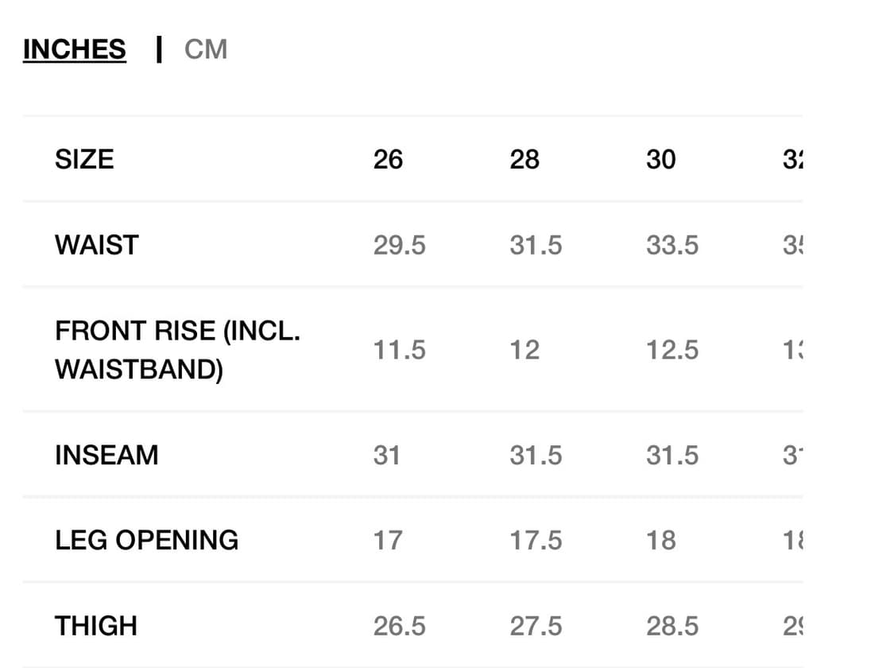The image size is (894, 668).
Task: Select size 28 column header
Action: pyautogui.click(x=524, y=159)
